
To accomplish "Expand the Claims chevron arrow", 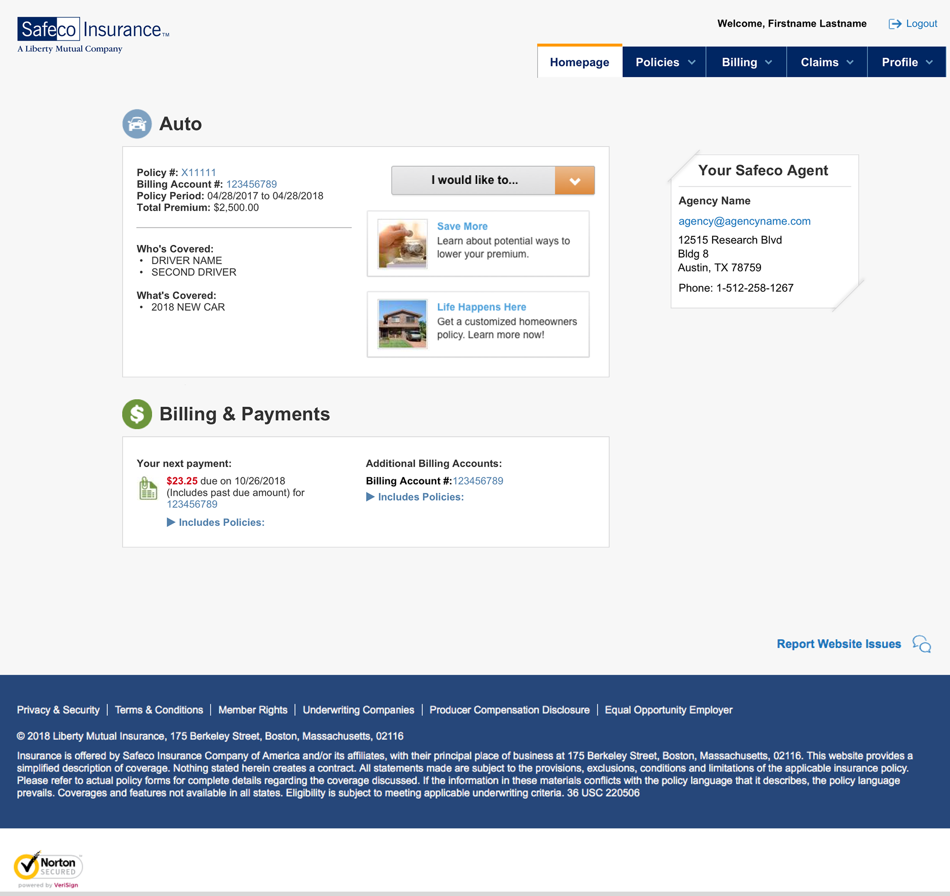I will pyautogui.click(x=850, y=62).
